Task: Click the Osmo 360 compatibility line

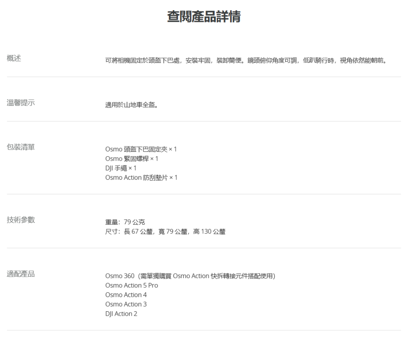Action: tap(190, 276)
